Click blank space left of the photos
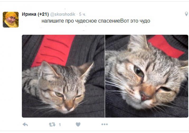Image resolution: width=189 pixels, height=133 pixels. 11,76
